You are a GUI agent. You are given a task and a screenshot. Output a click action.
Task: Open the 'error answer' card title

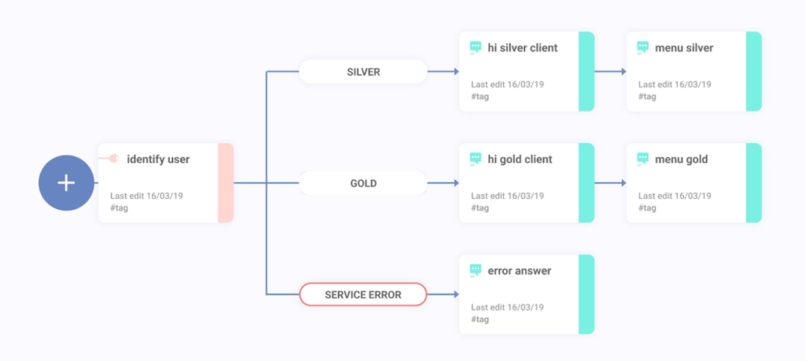pyautogui.click(x=519, y=271)
